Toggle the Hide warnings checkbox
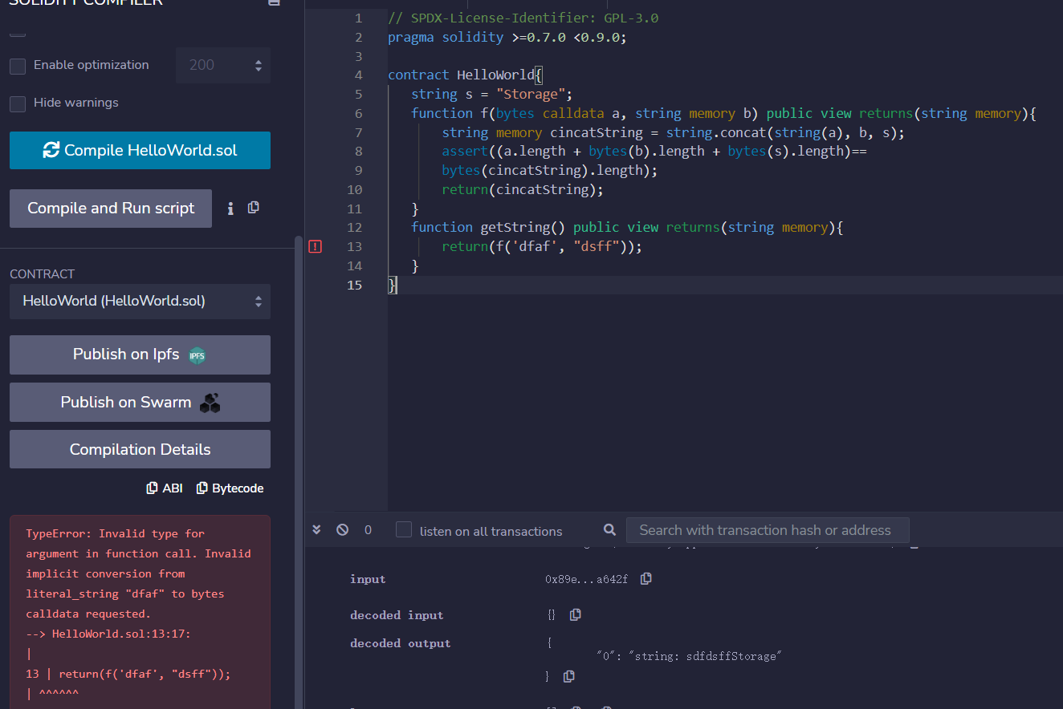1063x709 pixels. 18,103
